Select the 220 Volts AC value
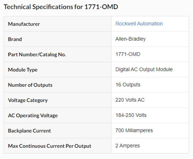This screenshot has height=159, width=193. tap(130, 100)
